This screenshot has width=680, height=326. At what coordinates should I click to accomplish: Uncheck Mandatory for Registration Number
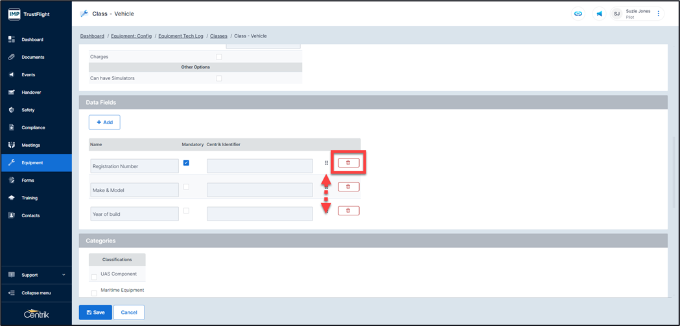[186, 163]
